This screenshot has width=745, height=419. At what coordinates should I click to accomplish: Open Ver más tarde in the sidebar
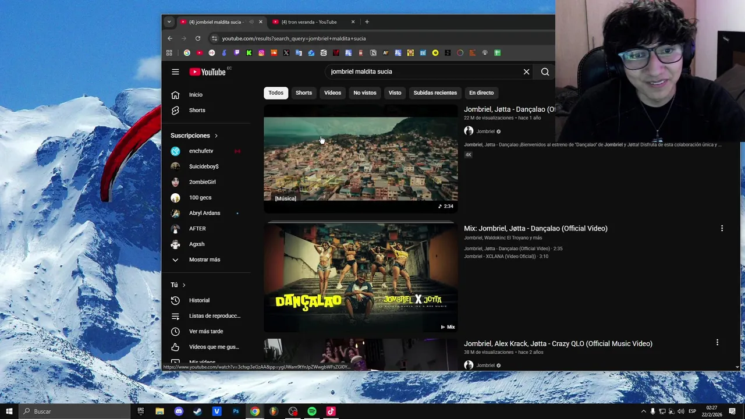pos(205,332)
